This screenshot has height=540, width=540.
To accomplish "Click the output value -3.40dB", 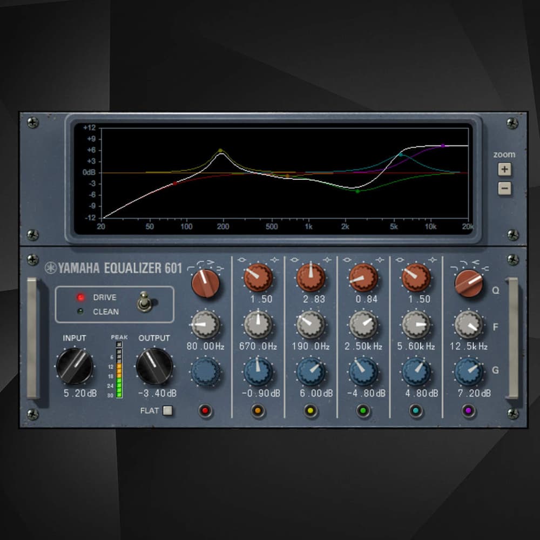I will [x=157, y=393].
